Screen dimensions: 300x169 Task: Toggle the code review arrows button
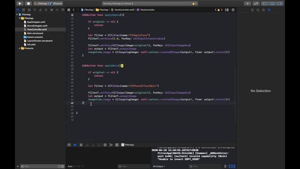coord(256,3)
